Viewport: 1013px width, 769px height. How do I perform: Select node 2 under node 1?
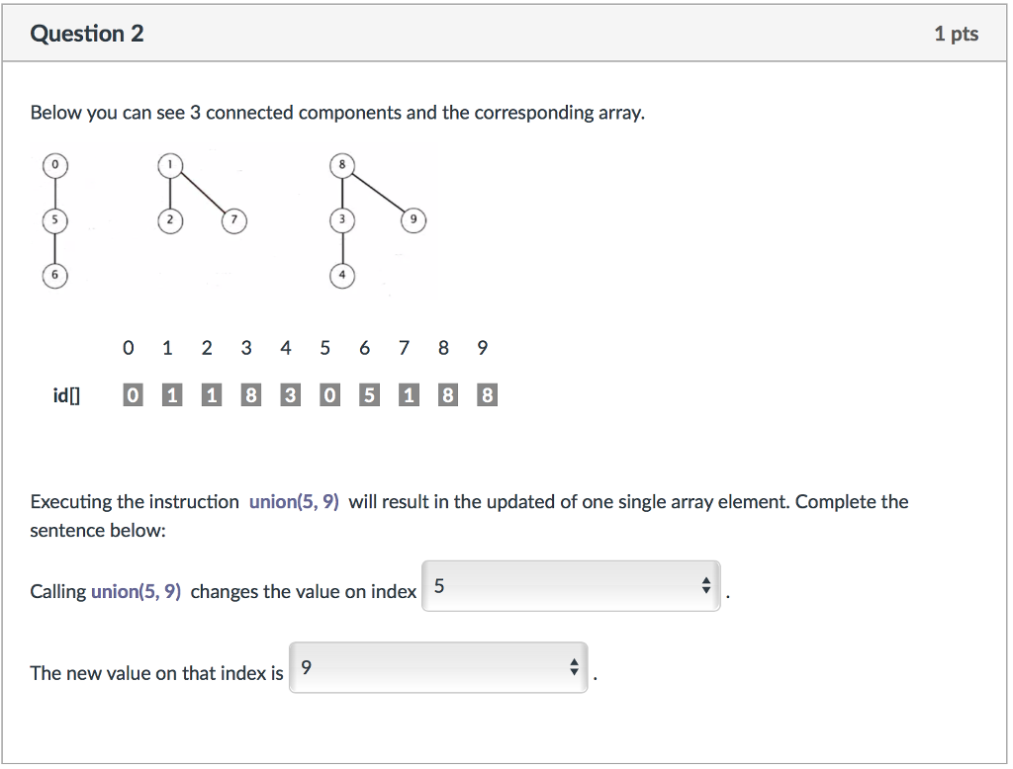[x=169, y=220]
